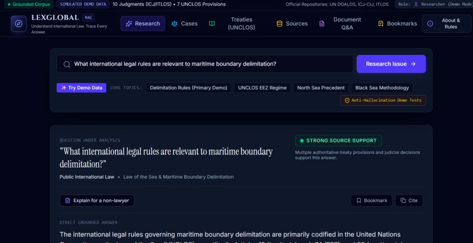Open the Sources tab
This screenshot has width=473, height=243.
point(292,23)
